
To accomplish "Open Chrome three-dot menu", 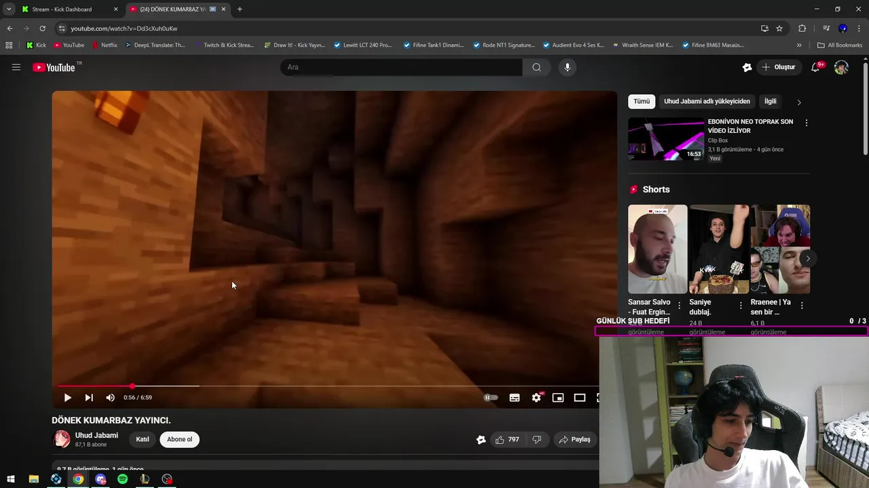I will 859,28.
